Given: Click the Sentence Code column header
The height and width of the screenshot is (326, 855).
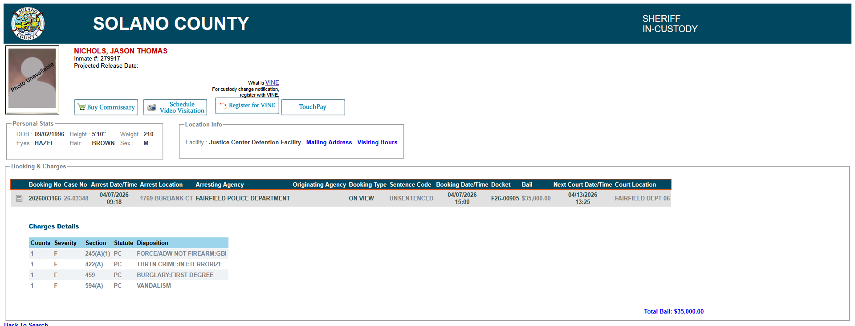Looking at the screenshot, I should tap(410, 185).
